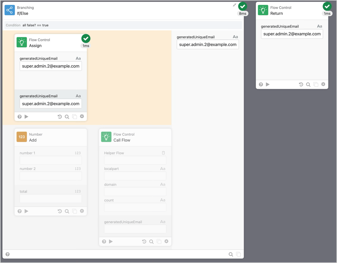The image size is (337, 263).
Task: Run the Flow Control Return step
Action: [268, 84]
